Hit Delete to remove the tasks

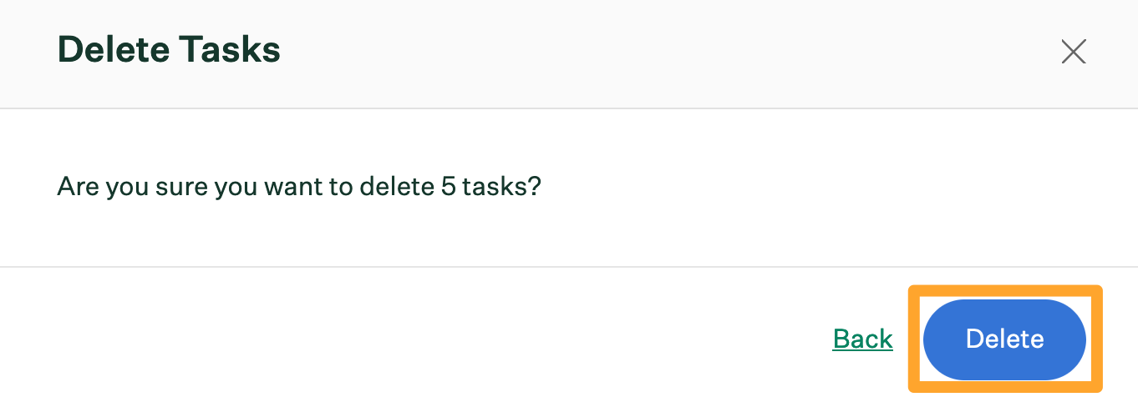pos(1004,339)
